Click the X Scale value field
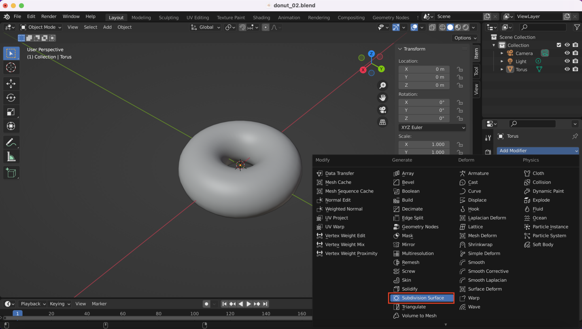This screenshot has width=582, height=329. 424,144
